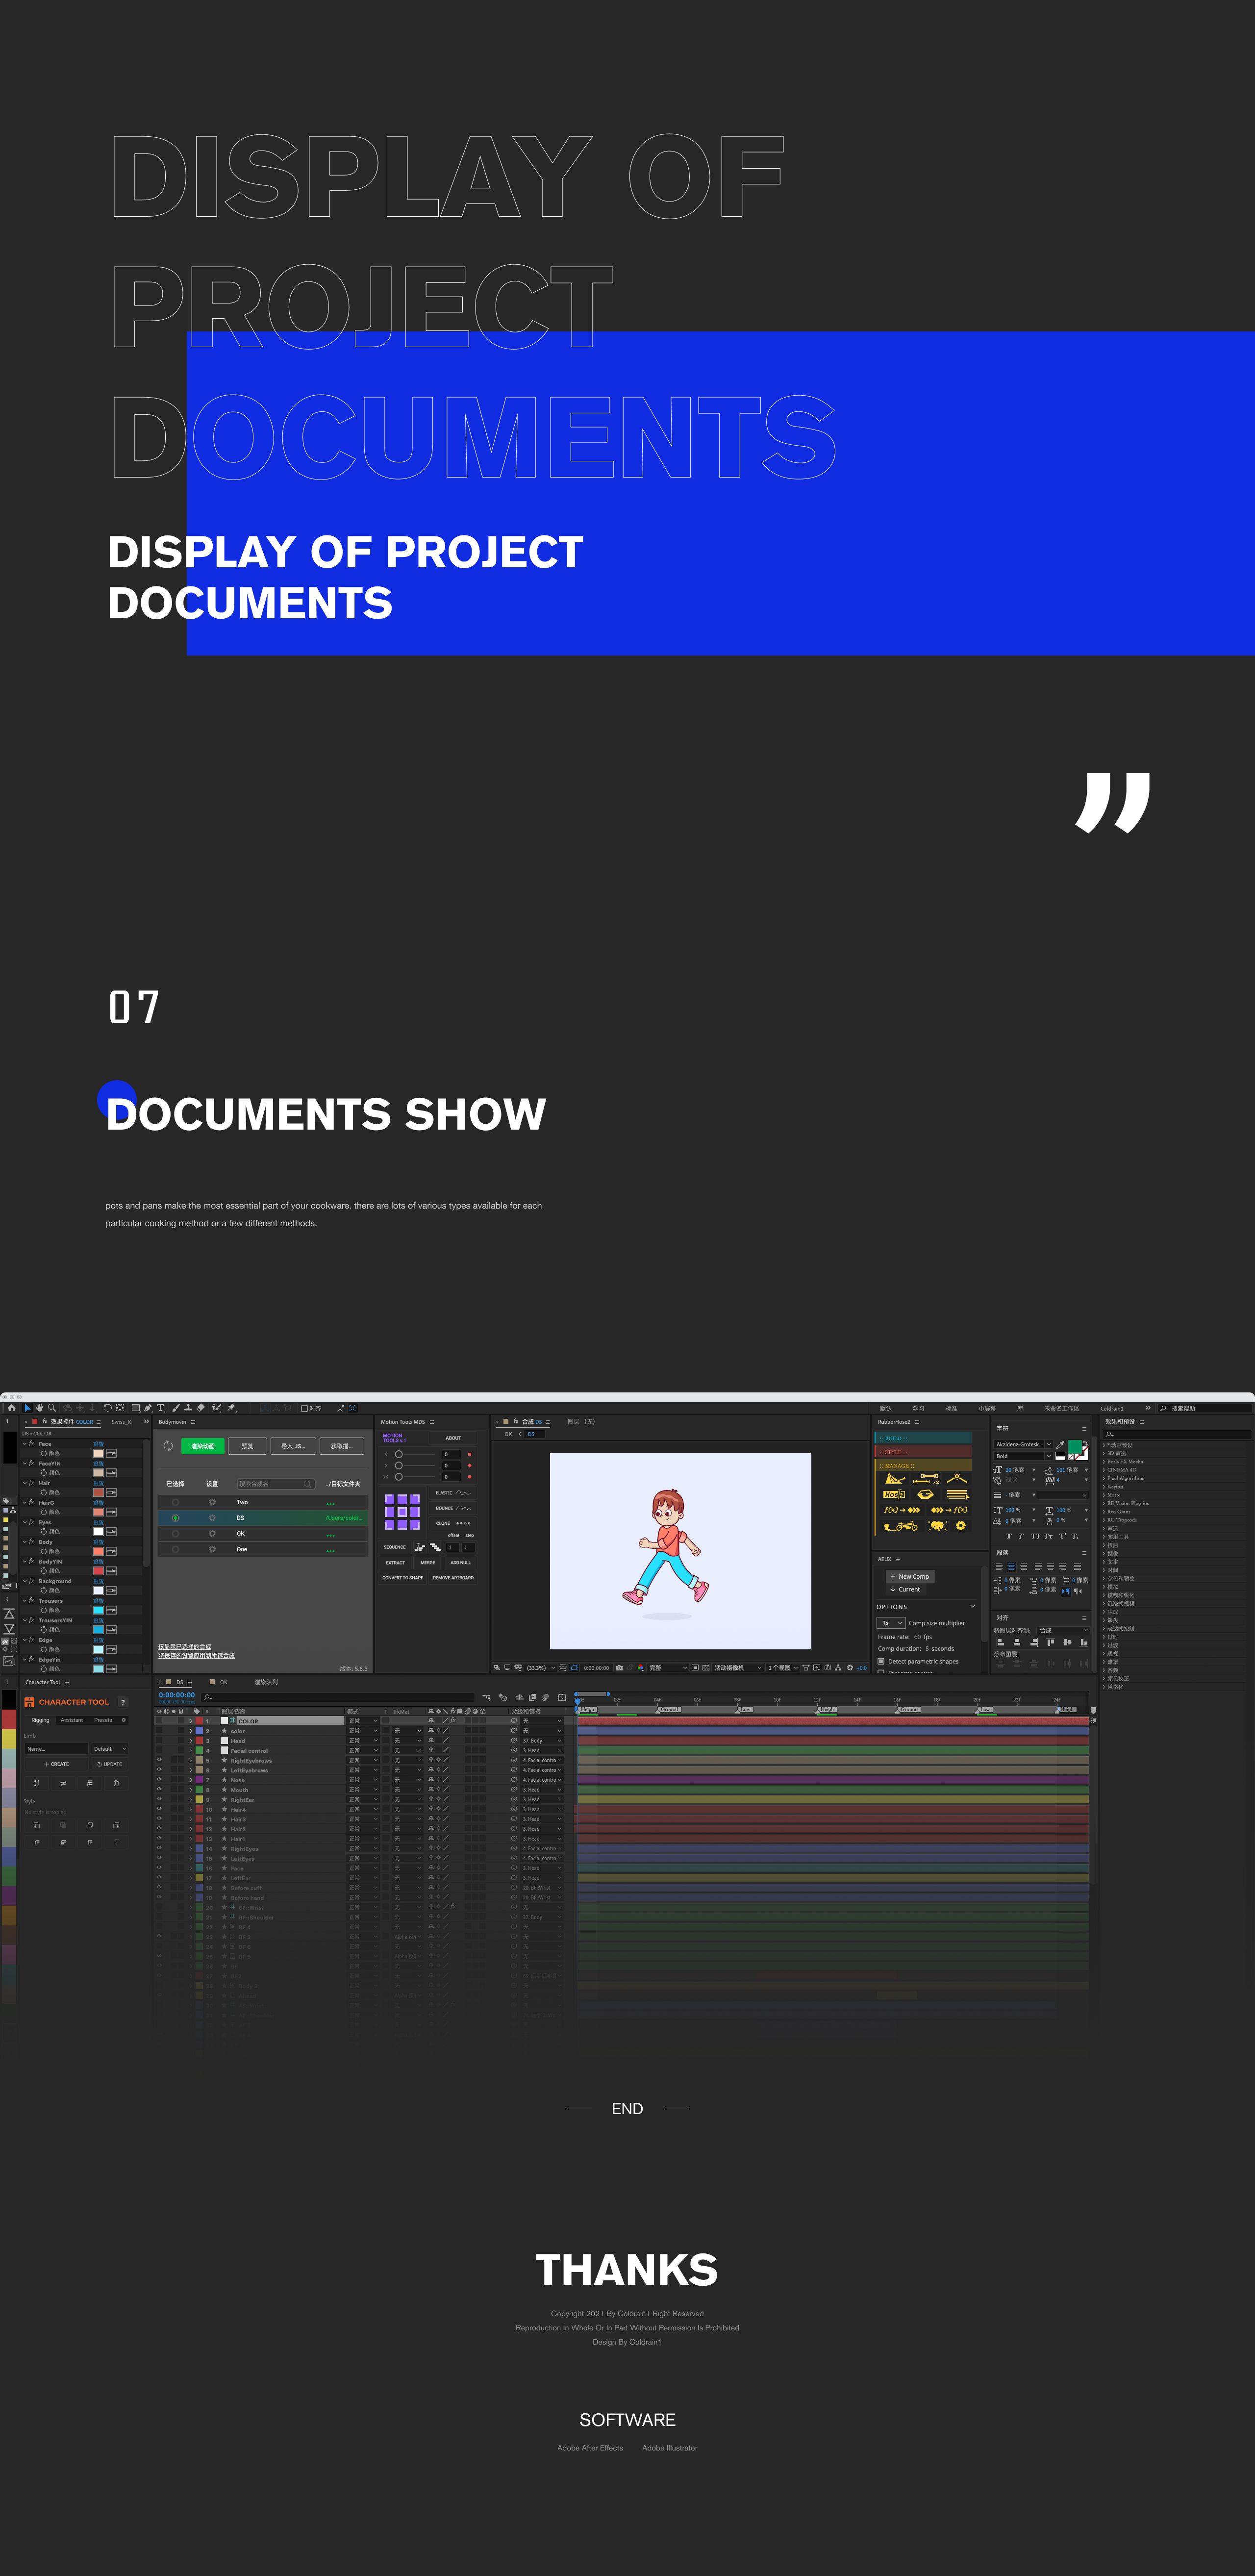Screen dimensions: 1255x2576
Task: Select the Two composition radio button
Action: (x=175, y=1502)
